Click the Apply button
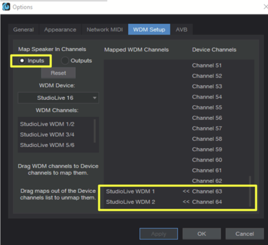Viewport: 268px width, 245px height. point(159,234)
